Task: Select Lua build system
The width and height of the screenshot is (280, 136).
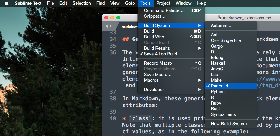Action: tap(231, 75)
